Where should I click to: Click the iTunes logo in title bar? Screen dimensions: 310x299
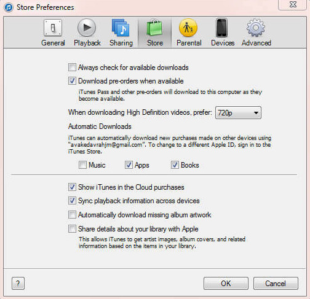tap(9, 7)
